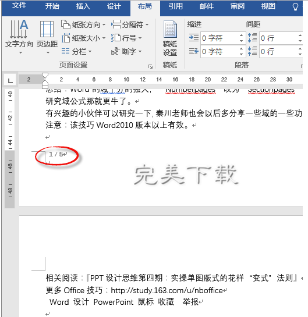Click the 分栏 columns icon
308x317 pixels.
click(x=65, y=51)
